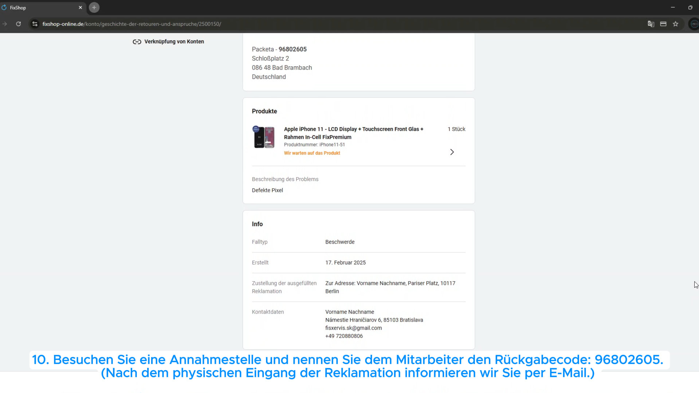Open saved payment methods icon

click(x=663, y=24)
